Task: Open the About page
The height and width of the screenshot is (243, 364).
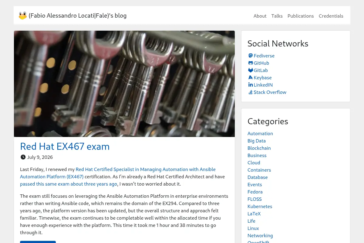Action: click(x=260, y=16)
